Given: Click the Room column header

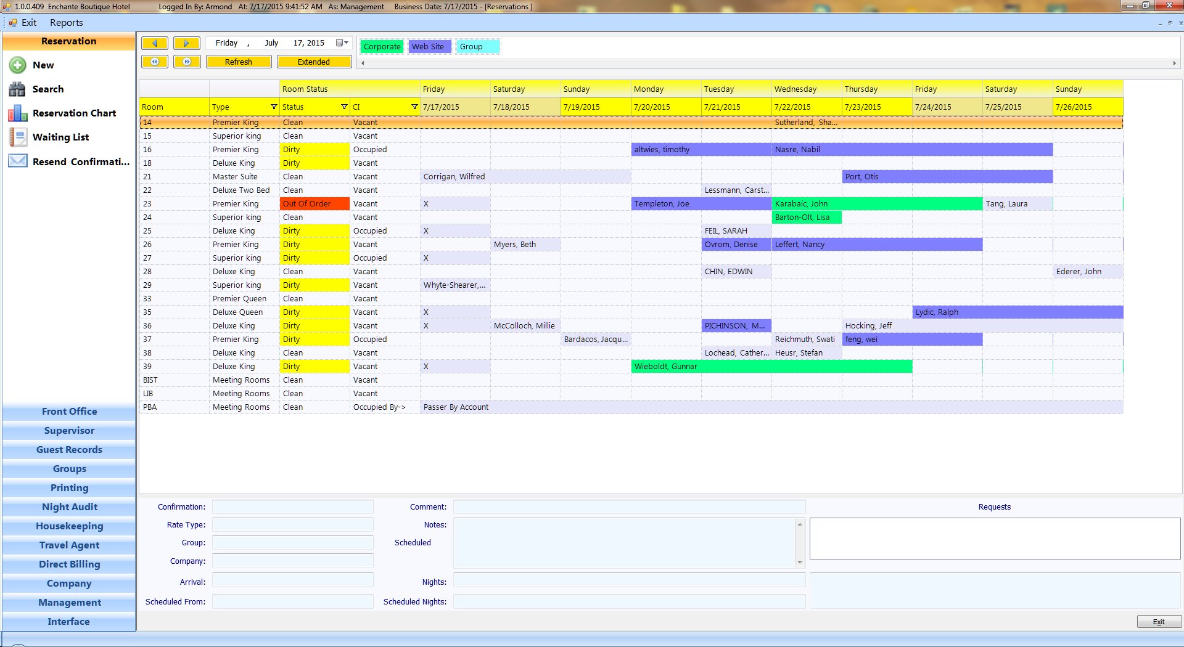Looking at the screenshot, I should click(x=174, y=107).
